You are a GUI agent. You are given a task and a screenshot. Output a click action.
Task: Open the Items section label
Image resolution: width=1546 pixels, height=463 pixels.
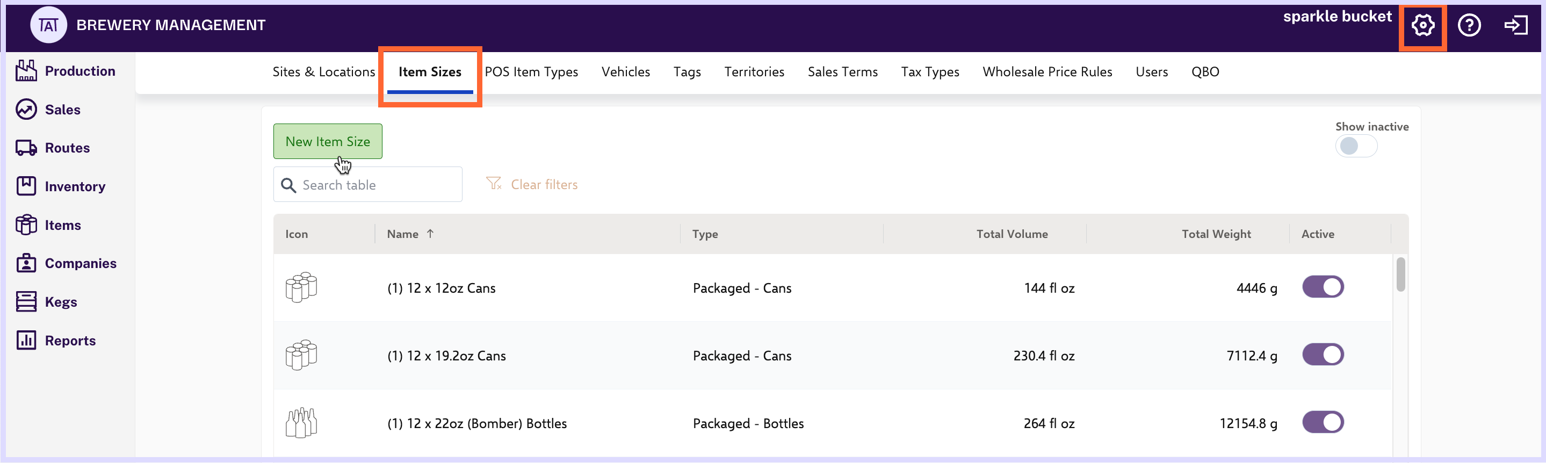pos(62,225)
